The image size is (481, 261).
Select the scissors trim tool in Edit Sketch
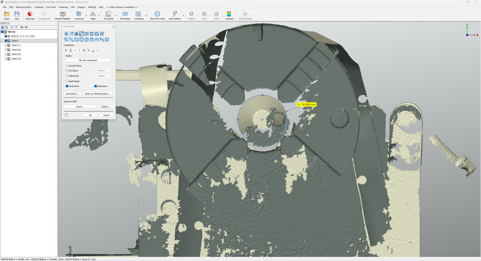(77, 34)
